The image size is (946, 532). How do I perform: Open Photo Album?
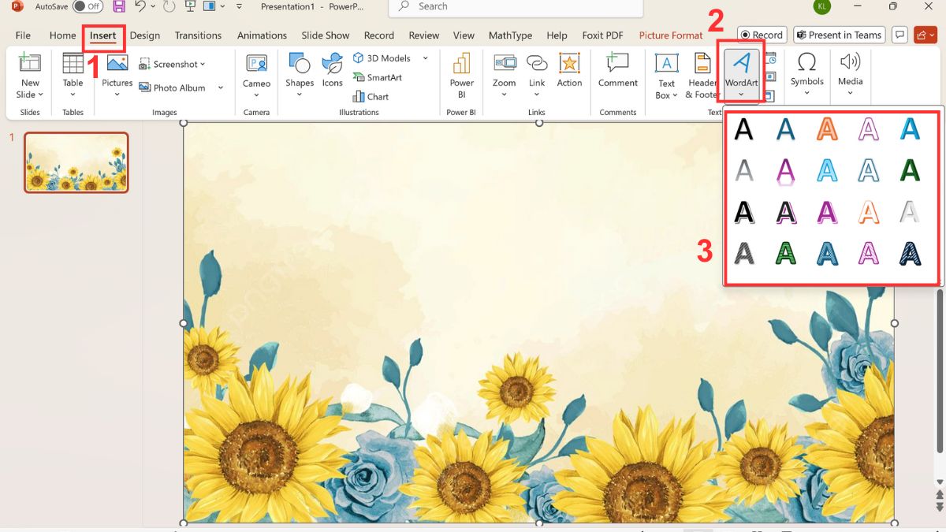click(x=173, y=87)
